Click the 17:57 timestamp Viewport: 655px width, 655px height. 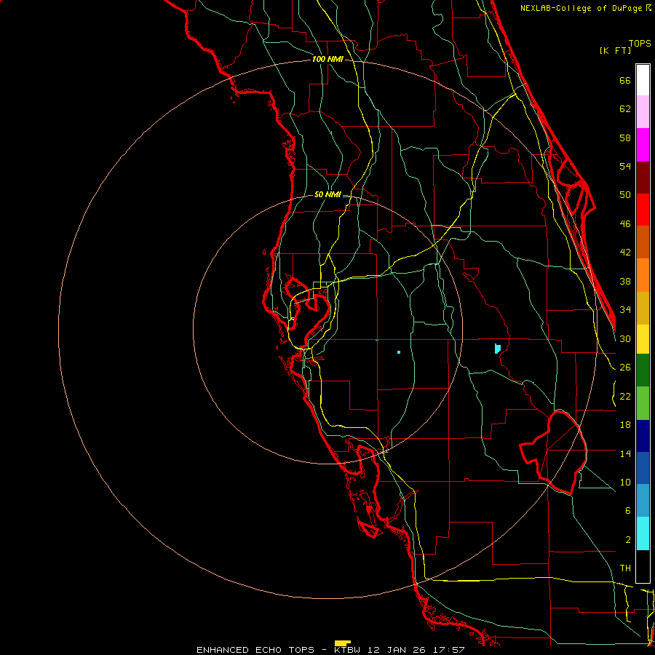[x=449, y=650]
